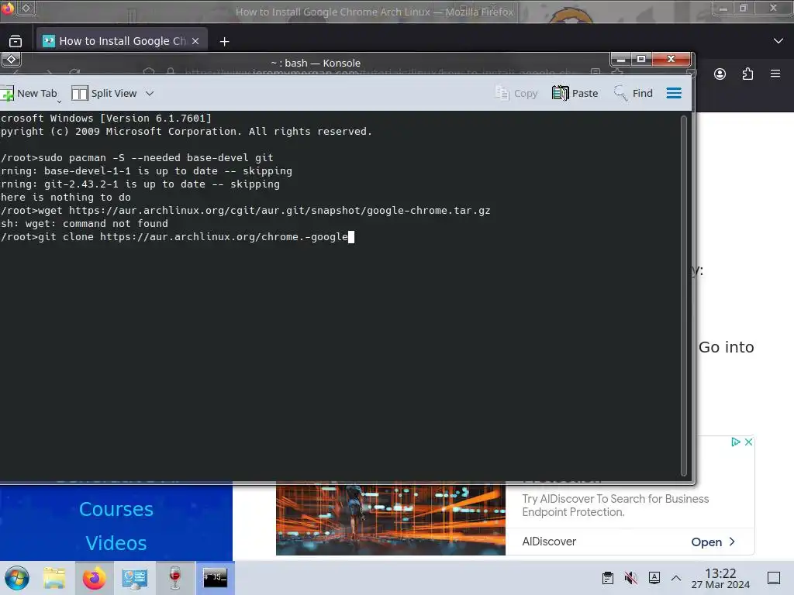Click the 'Go into' text on webpage
This screenshot has height=595, width=794.
pos(726,347)
